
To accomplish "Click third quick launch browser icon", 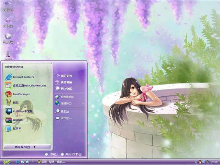I will (27, 162).
